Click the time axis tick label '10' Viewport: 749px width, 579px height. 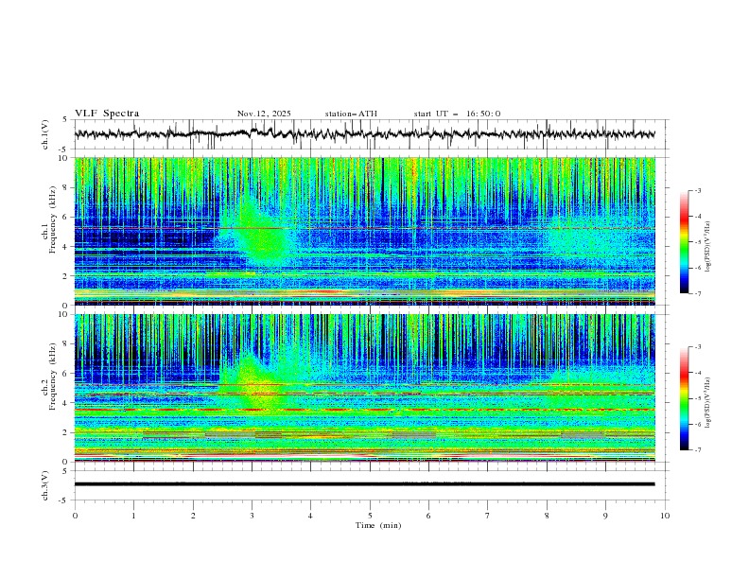point(665,516)
